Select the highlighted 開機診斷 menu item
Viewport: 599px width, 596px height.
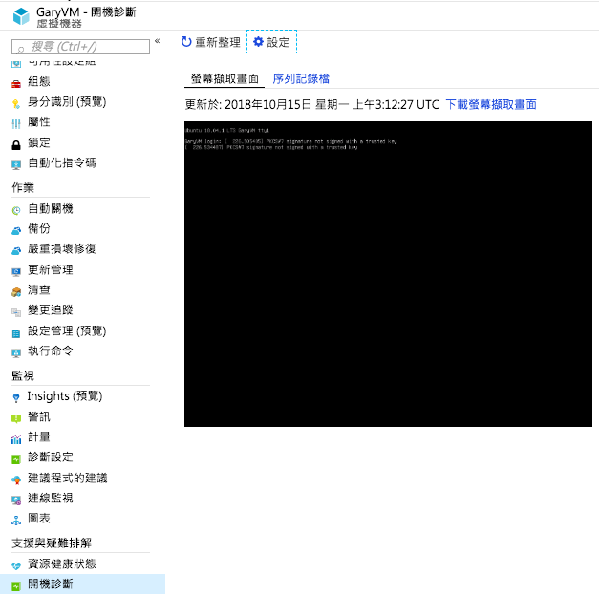click(82, 585)
